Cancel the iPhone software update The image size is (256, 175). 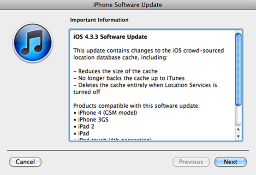coord(25,162)
